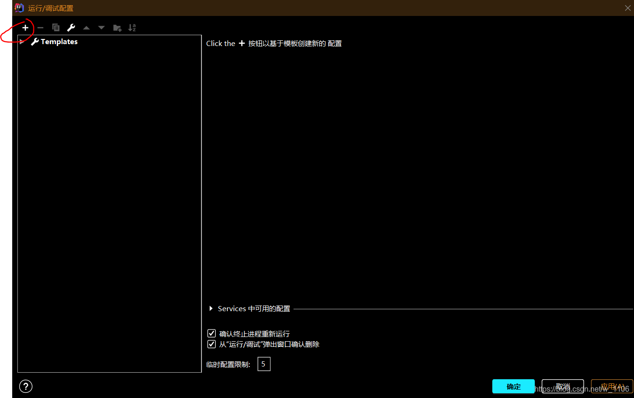Viewport: 634px width, 398px height.
Task: Click the 取消 button
Action: pyautogui.click(x=563, y=386)
